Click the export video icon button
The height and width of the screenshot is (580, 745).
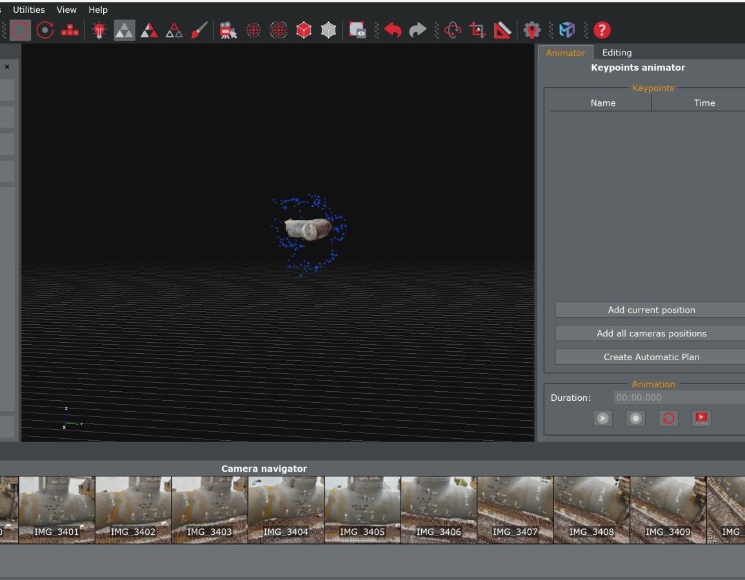pos(701,418)
